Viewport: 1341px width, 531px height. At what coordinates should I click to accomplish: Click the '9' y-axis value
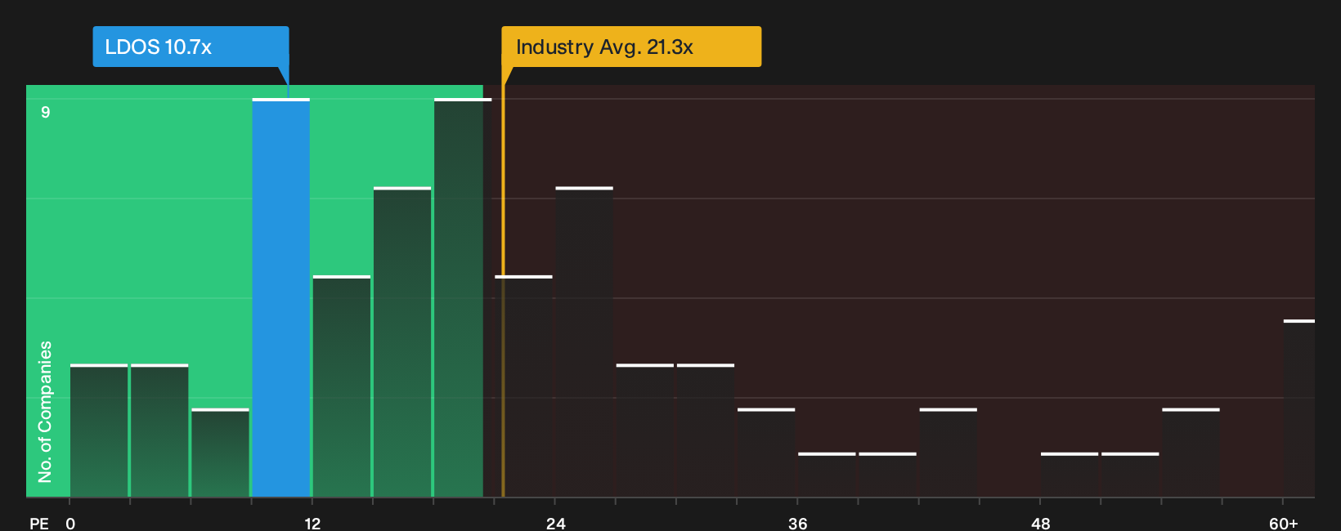coord(46,112)
